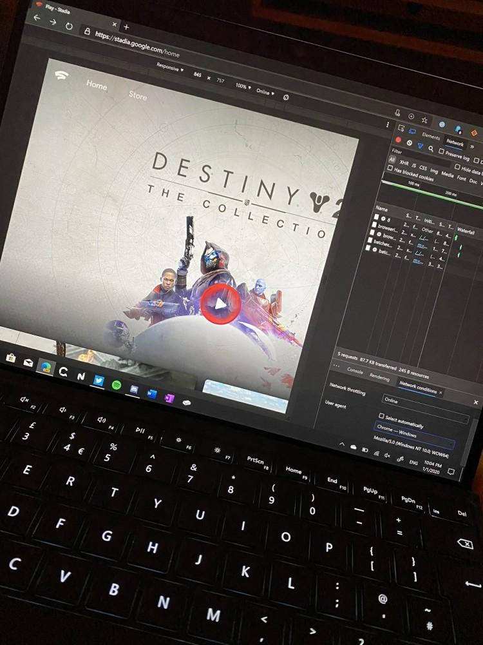Screen dimensions: 483x645
Task: Open device toolbar three-dot options
Action: click(x=387, y=124)
